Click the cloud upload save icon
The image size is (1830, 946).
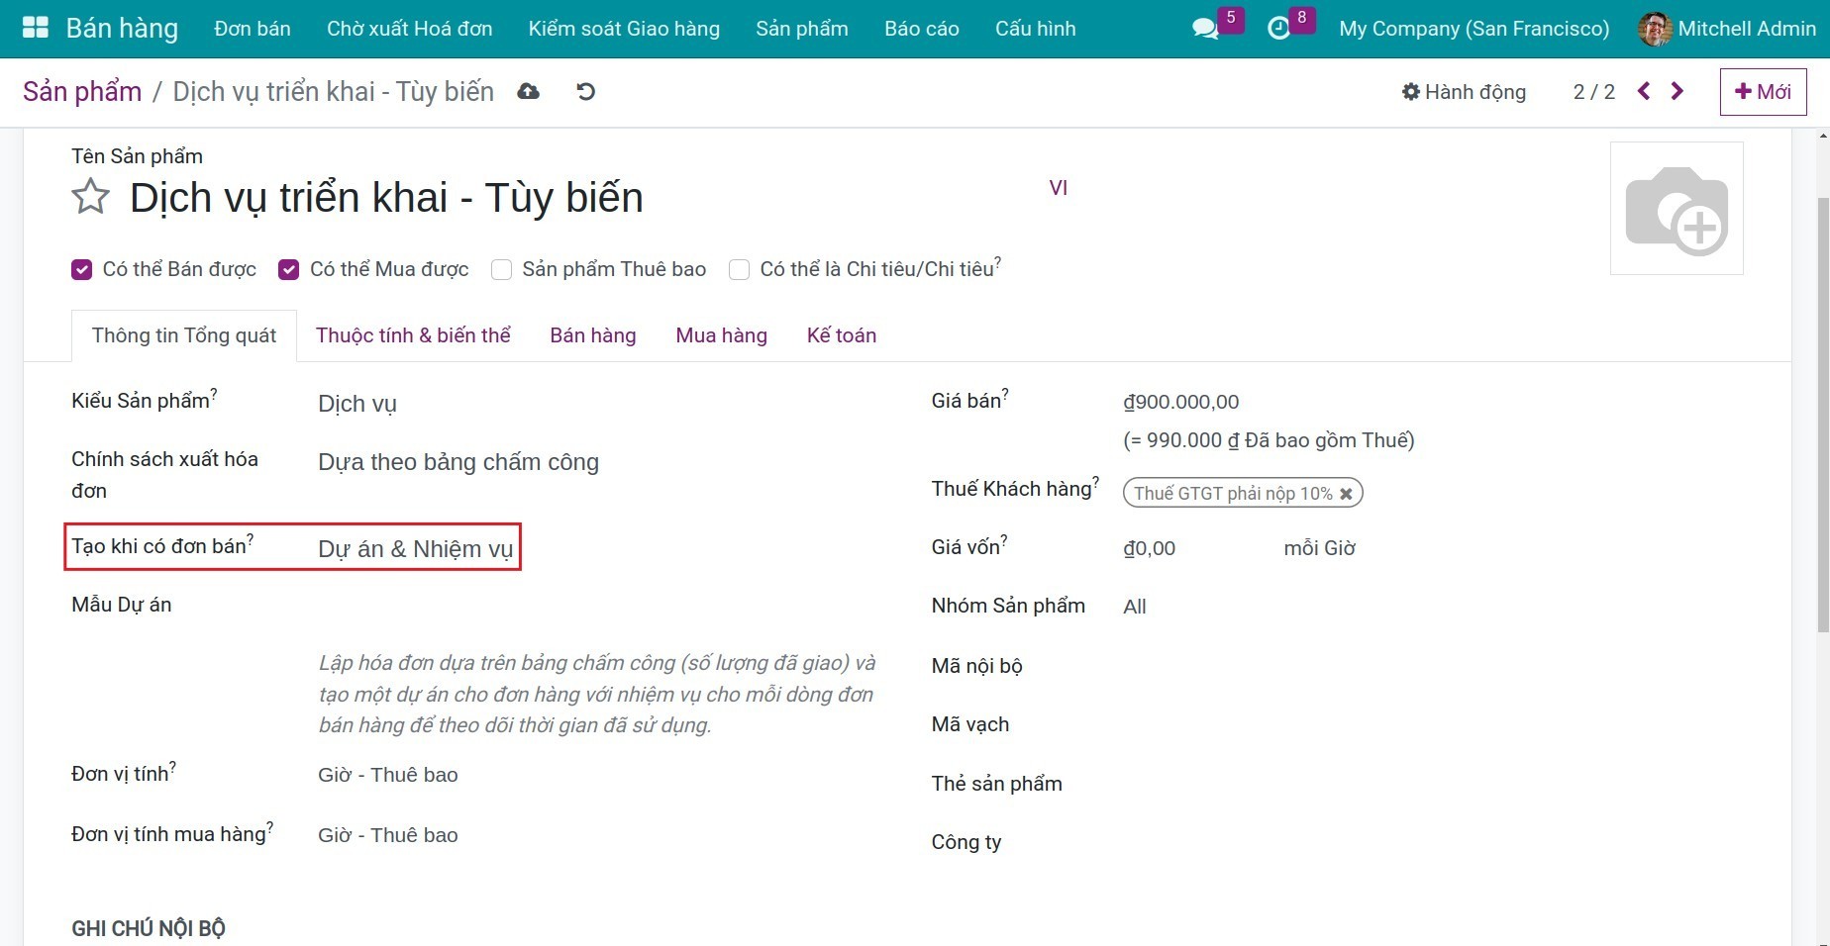pyautogui.click(x=529, y=92)
